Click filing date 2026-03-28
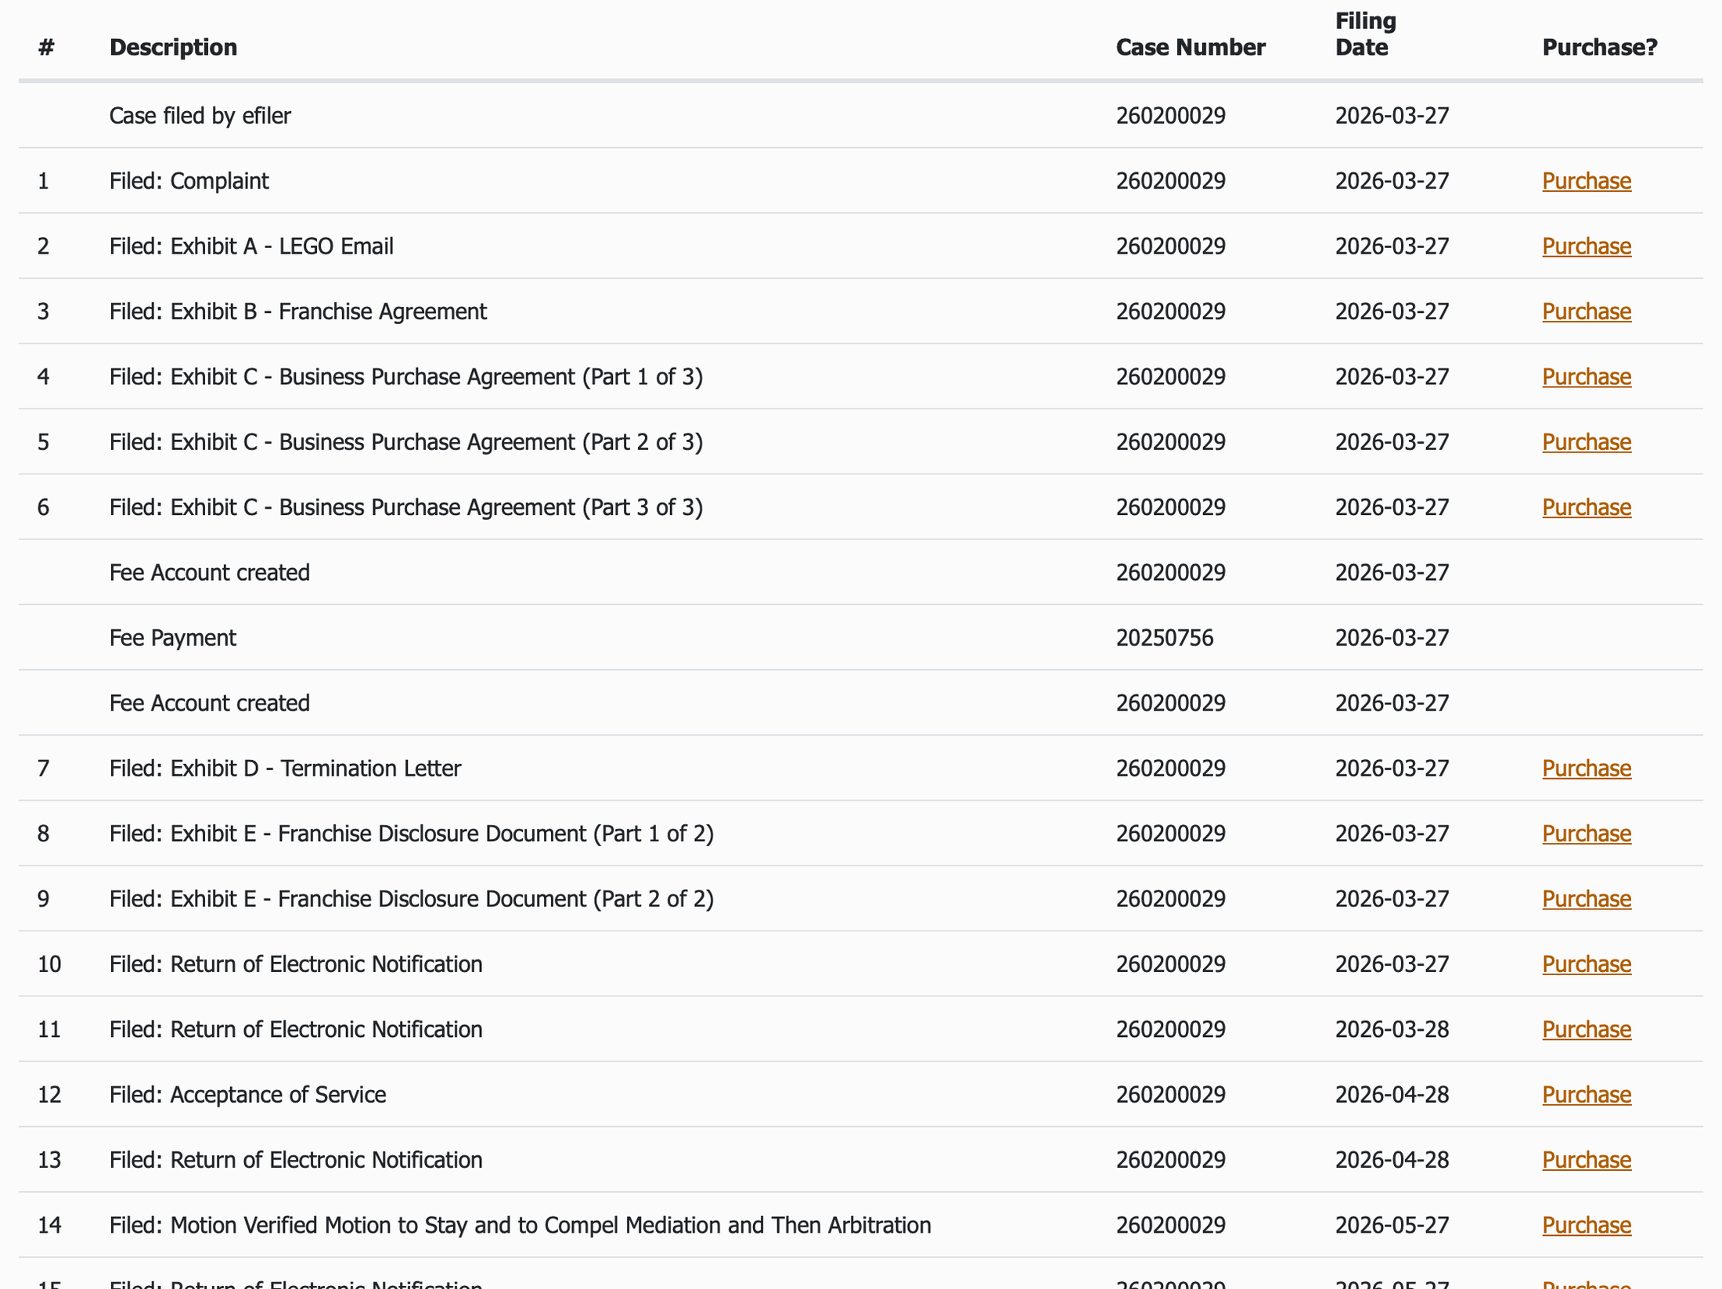Screen dimensions: 1722x1289 (x=1392, y=1029)
